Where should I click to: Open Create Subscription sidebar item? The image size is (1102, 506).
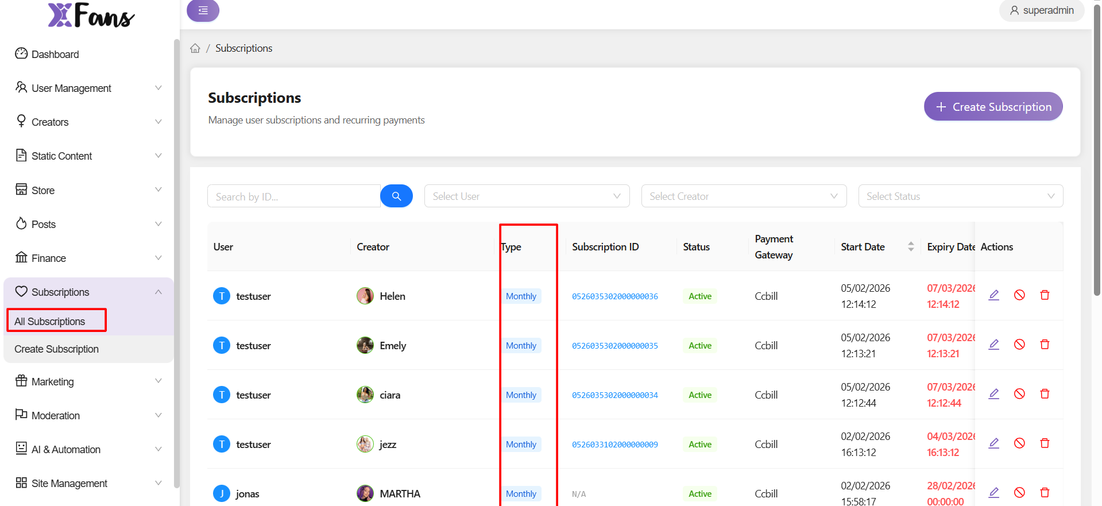pos(56,349)
